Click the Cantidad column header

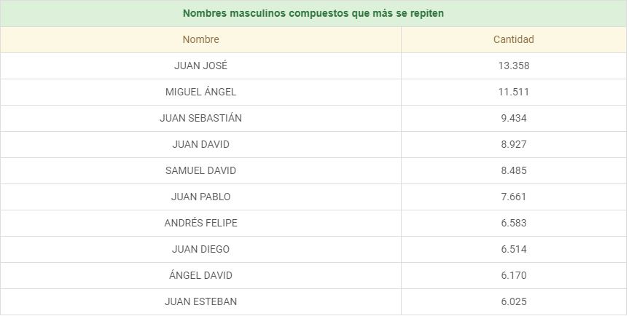click(x=513, y=39)
